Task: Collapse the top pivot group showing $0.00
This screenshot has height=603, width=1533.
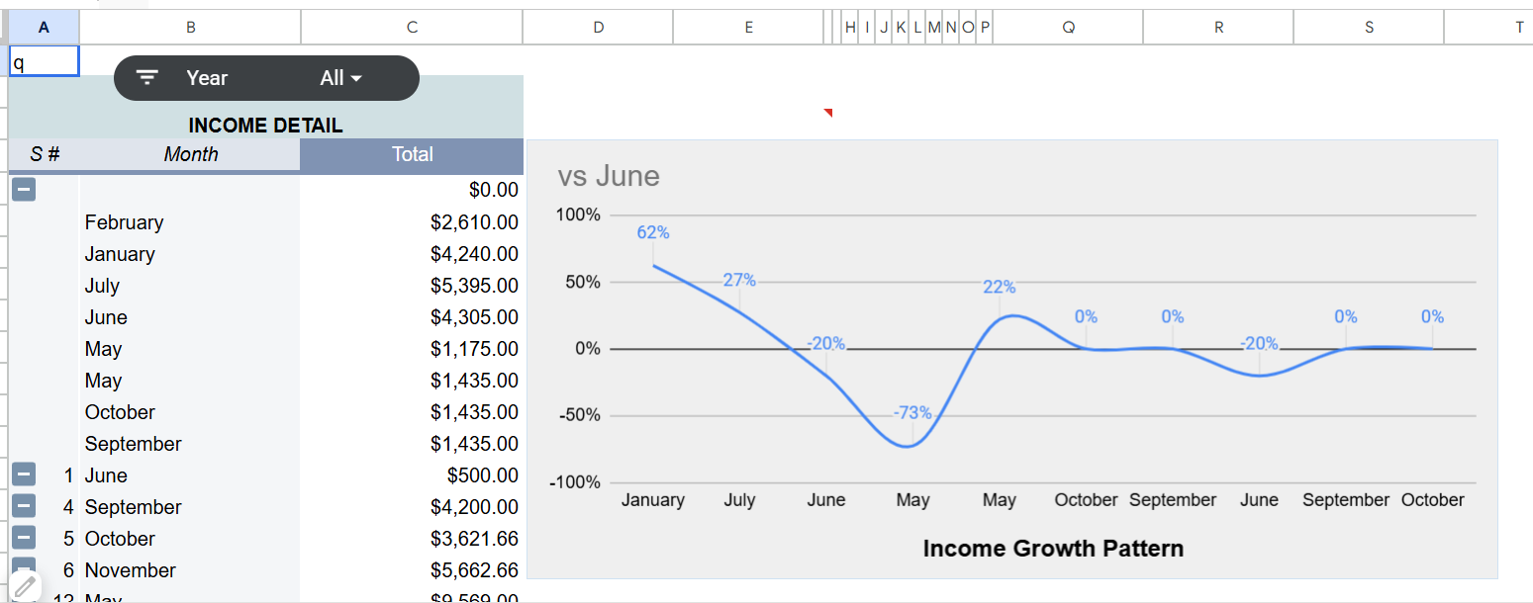Action: point(24,190)
